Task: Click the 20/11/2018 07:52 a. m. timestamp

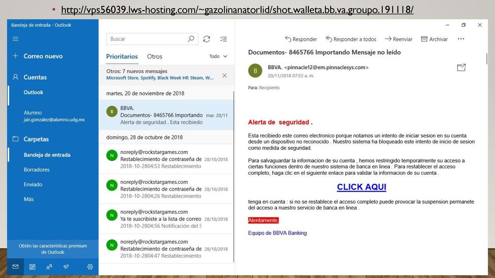Action: coord(291,76)
